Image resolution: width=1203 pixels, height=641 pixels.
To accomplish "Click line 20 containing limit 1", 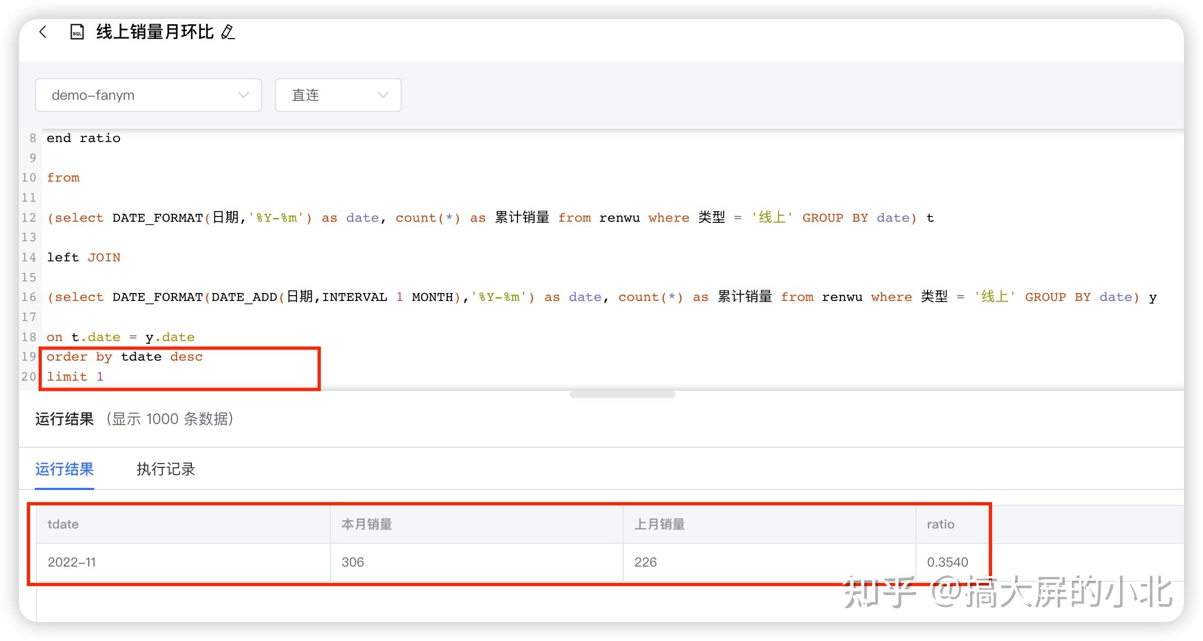I will 76,376.
